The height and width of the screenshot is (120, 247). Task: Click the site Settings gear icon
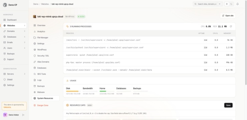[35, 44]
